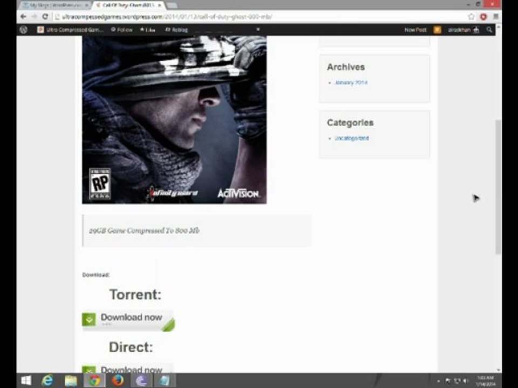Click the WordPress logo in the admin bar
518x388 pixels.
click(23, 30)
